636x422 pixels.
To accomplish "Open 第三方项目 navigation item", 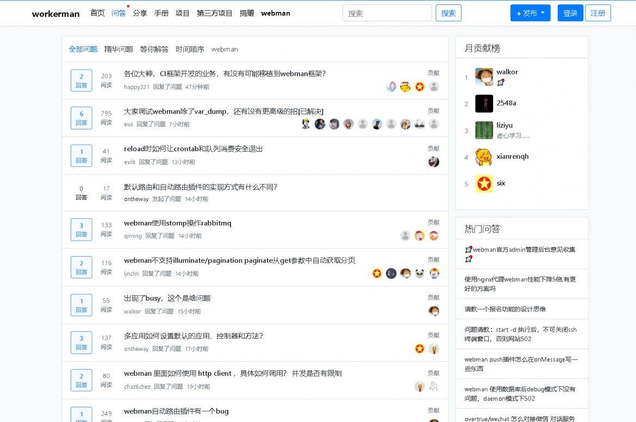I will click(x=215, y=13).
